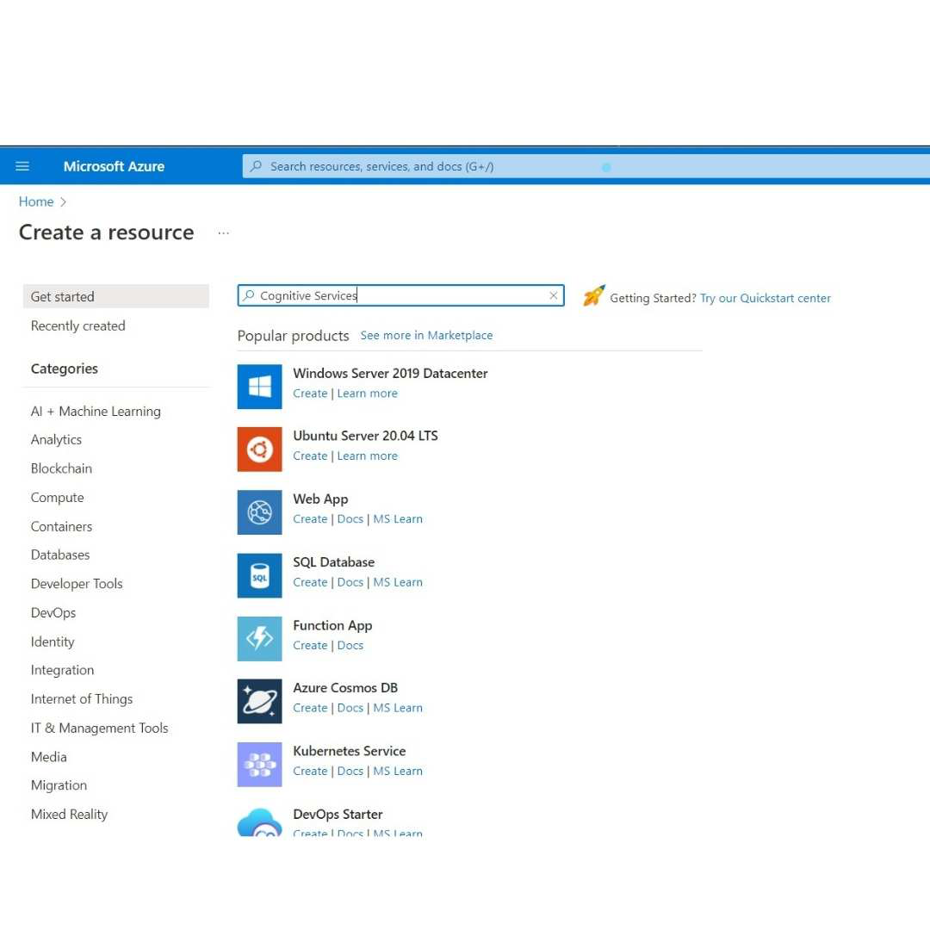Select the Identity category
930x930 pixels.
[x=53, y=642]
